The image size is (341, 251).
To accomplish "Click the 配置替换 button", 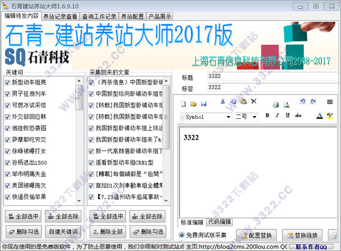I will (x=256, y=235).
